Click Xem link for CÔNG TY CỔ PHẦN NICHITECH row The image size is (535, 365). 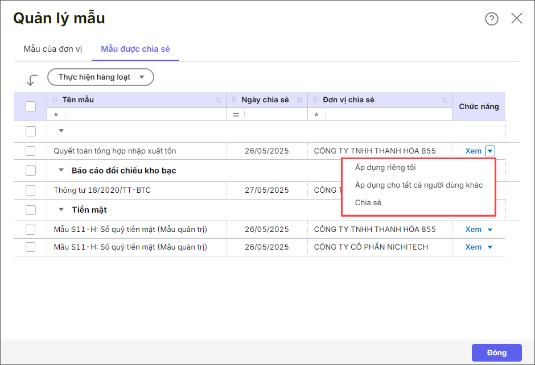coord(473,247)
